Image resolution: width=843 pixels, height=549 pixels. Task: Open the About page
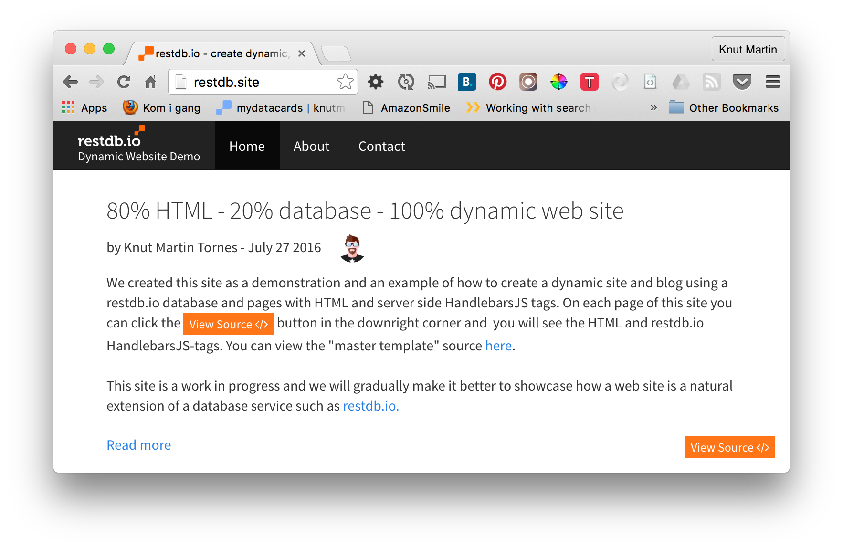coord(311,146)
